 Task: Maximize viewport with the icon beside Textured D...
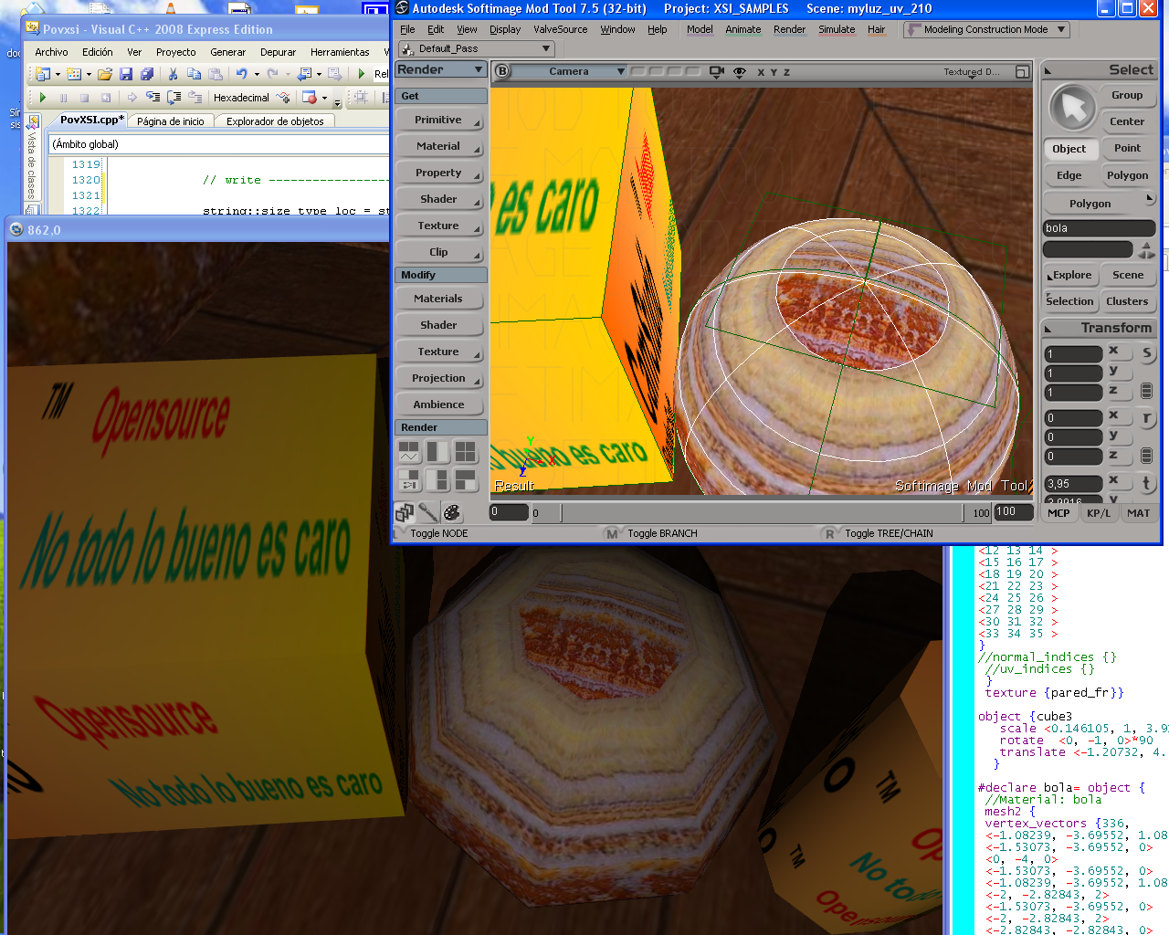(1022, 71)
